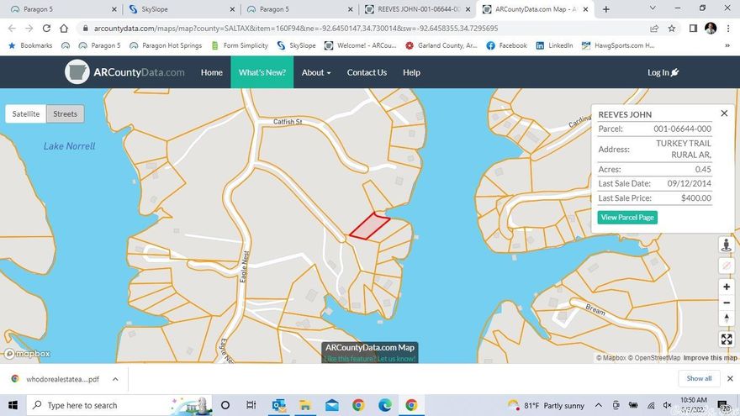This screenshot has width=740, height=416.
Task: Reload the page with the refresh icon
Action: pyautogui.click(x=46, y=29)
